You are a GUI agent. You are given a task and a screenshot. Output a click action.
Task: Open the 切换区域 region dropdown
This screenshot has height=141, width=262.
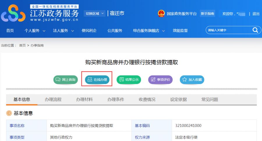point(95,14)
